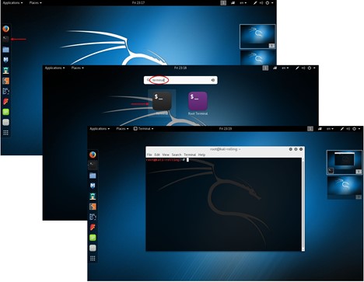The width and height of the screenshot is (364, 282).
Task: Open the Search menu of the terminal window
Action: tap(177, 155)
